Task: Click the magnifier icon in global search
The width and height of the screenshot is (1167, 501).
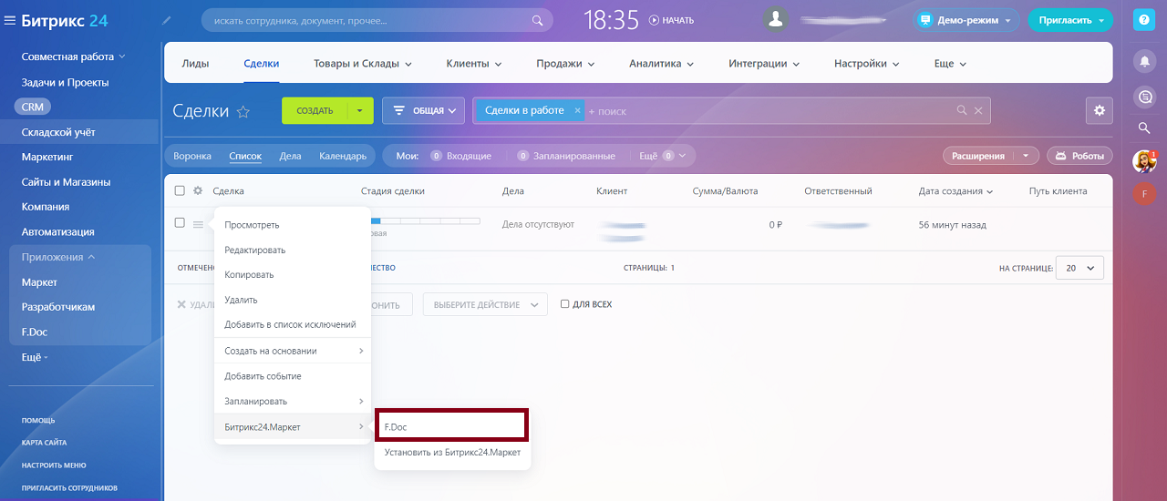Action: 537,20
